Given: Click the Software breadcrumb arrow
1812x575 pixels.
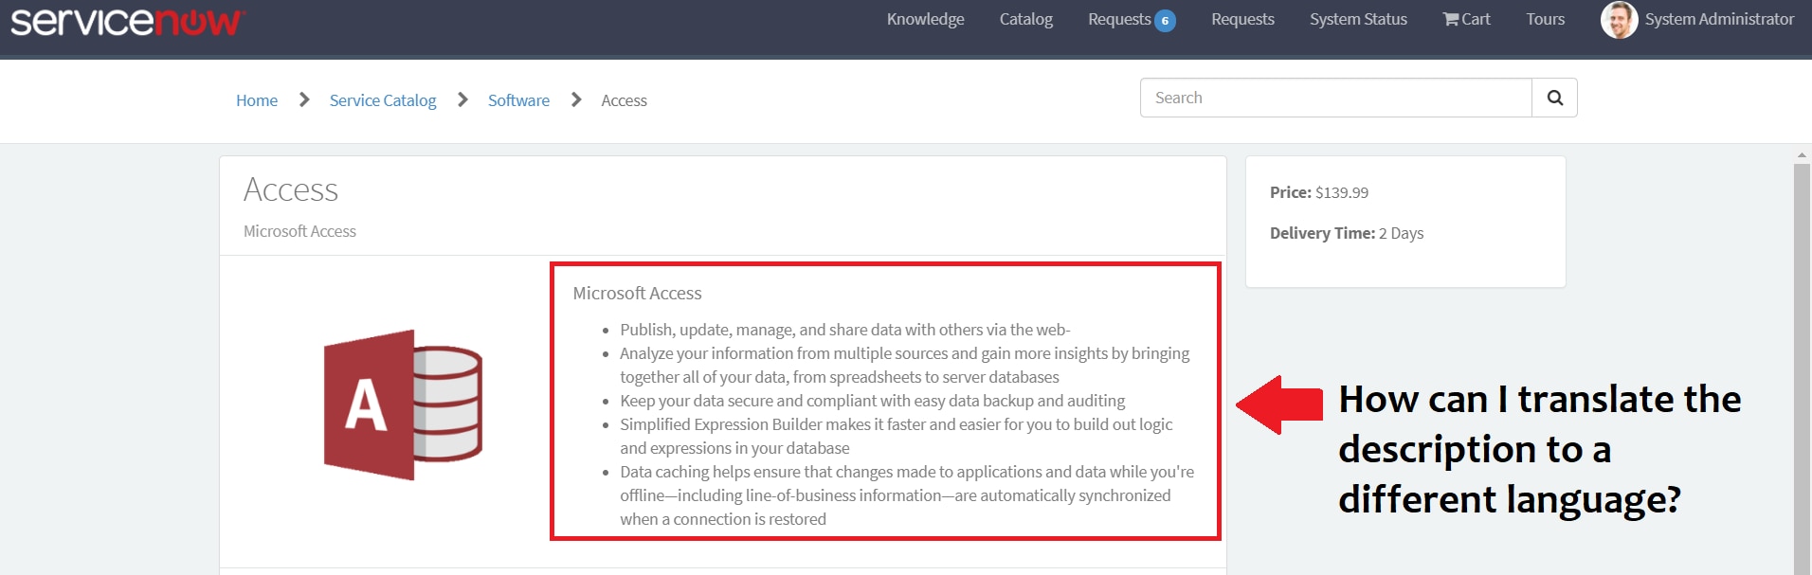Looking at the screenshot, I should 576,99.
